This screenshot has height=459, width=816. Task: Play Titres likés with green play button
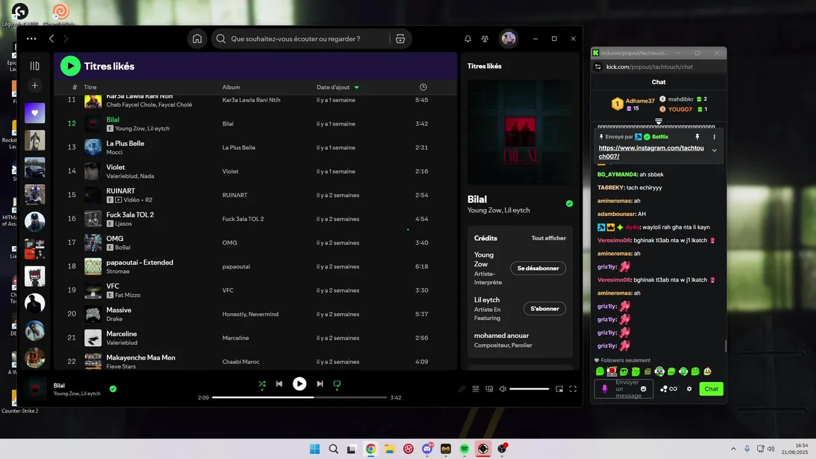point(70,66)
